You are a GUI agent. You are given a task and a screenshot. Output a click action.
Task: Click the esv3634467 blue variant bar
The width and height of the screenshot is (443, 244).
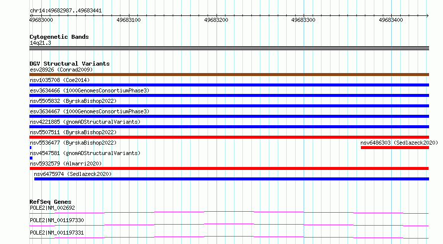coord(229,116)
